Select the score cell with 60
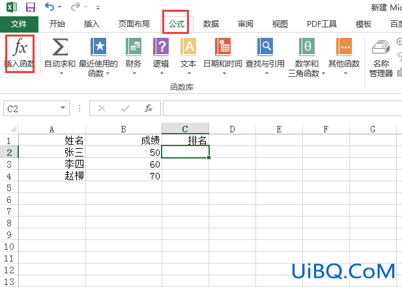Image resolution: width=402 pixels, height=287 pixels. [x=124, y=164]
